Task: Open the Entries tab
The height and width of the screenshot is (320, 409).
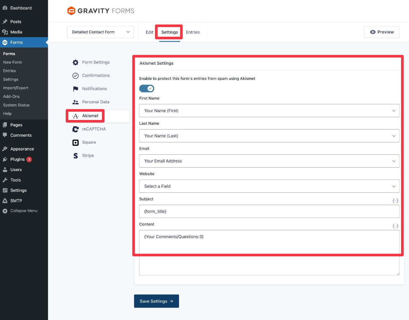Action: [x=193, y=32]
